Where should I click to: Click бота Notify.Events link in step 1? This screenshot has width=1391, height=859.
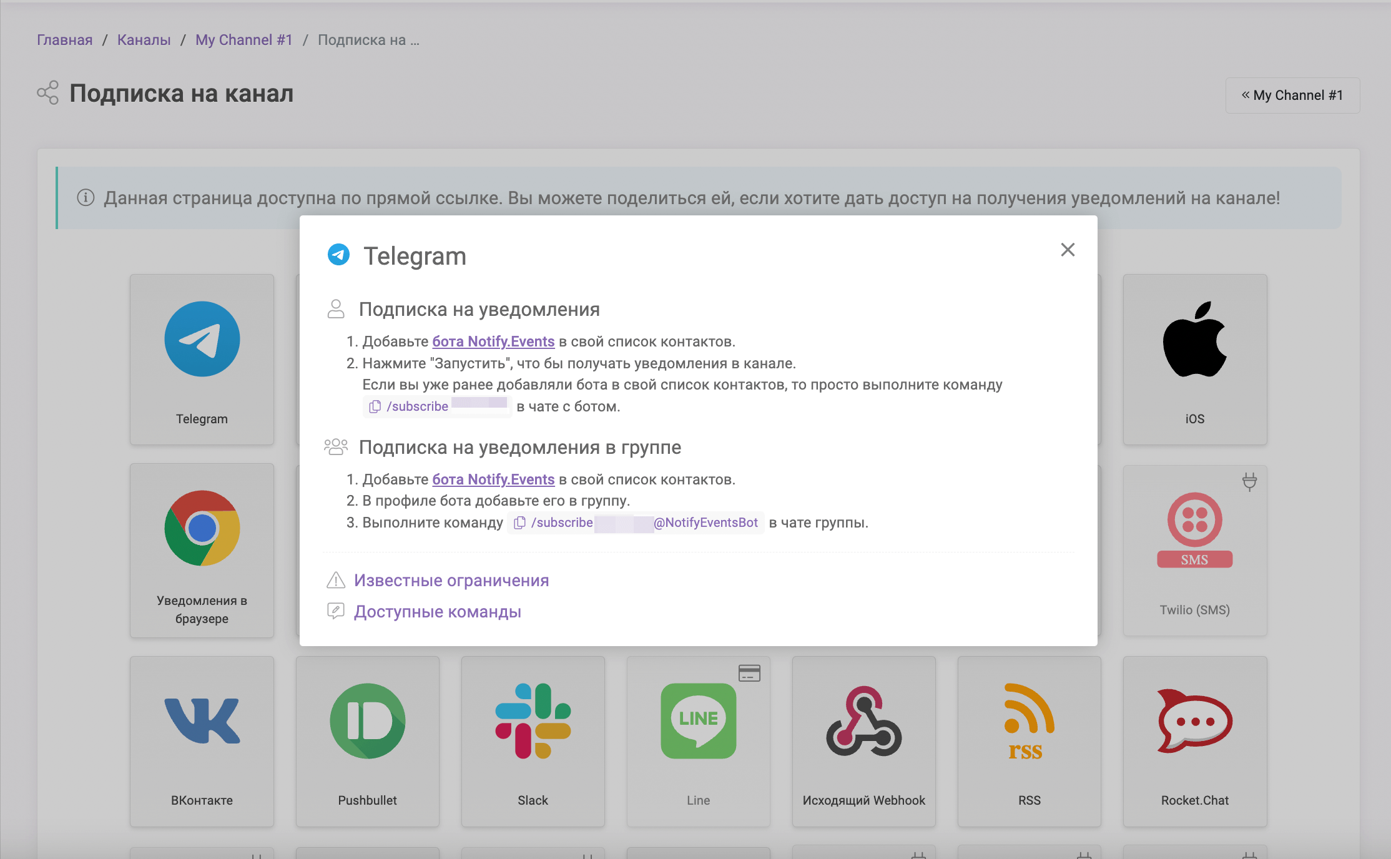coord(494,341)
